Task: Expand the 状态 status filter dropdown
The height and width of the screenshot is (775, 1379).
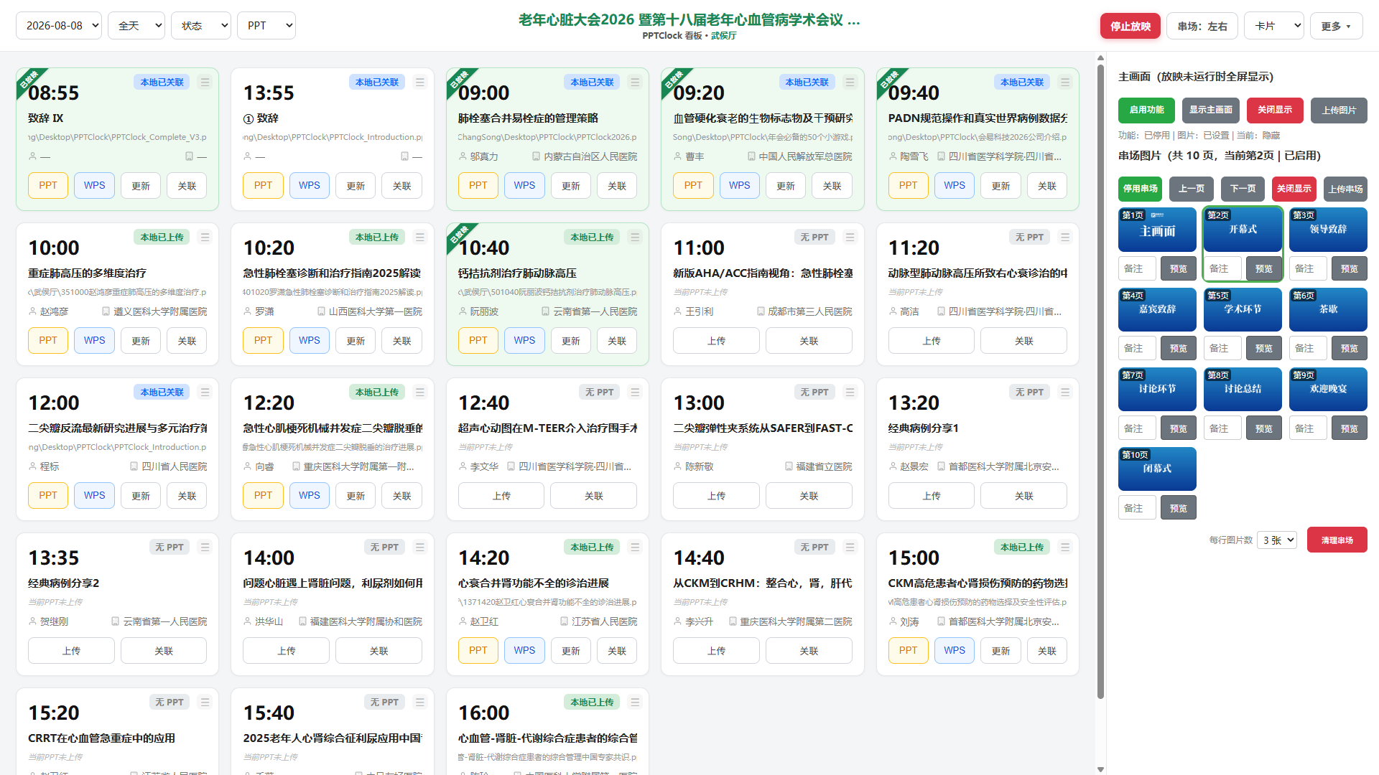Action: [x=201, y=26]
